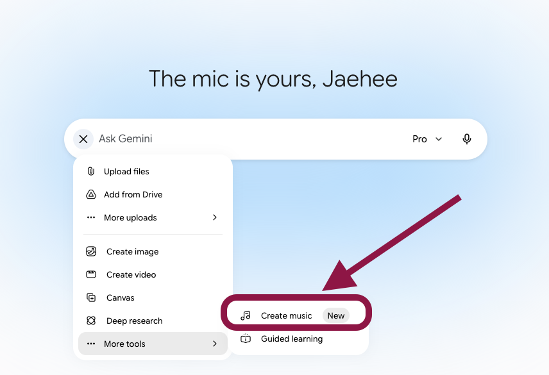Choose Guided learning from the submenu

point(299,338)
